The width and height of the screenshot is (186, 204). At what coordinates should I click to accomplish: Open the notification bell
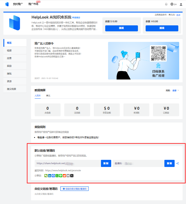pyautogui.click(x=166, y=4)
